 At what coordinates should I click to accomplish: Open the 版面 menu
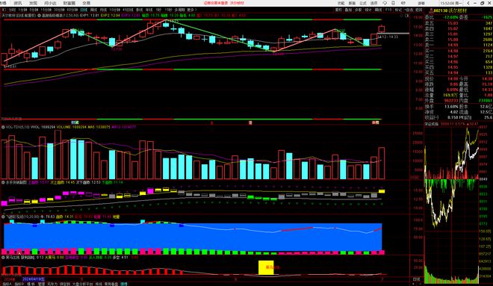click(x=352, y=3)
